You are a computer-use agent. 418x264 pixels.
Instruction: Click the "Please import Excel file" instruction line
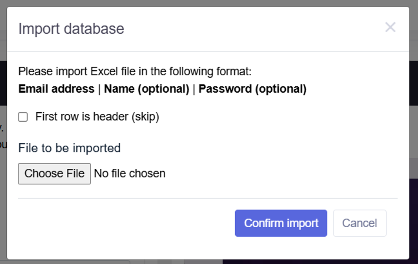(x=135, y=71)
